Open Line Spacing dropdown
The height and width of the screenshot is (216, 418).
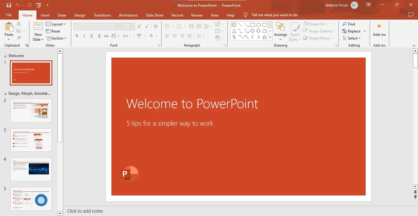click(208, 26)
